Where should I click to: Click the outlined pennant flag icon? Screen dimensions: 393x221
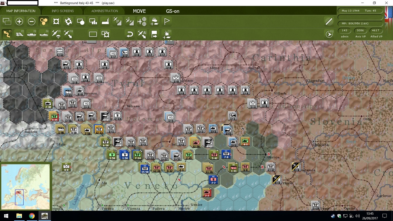(167, 21)
